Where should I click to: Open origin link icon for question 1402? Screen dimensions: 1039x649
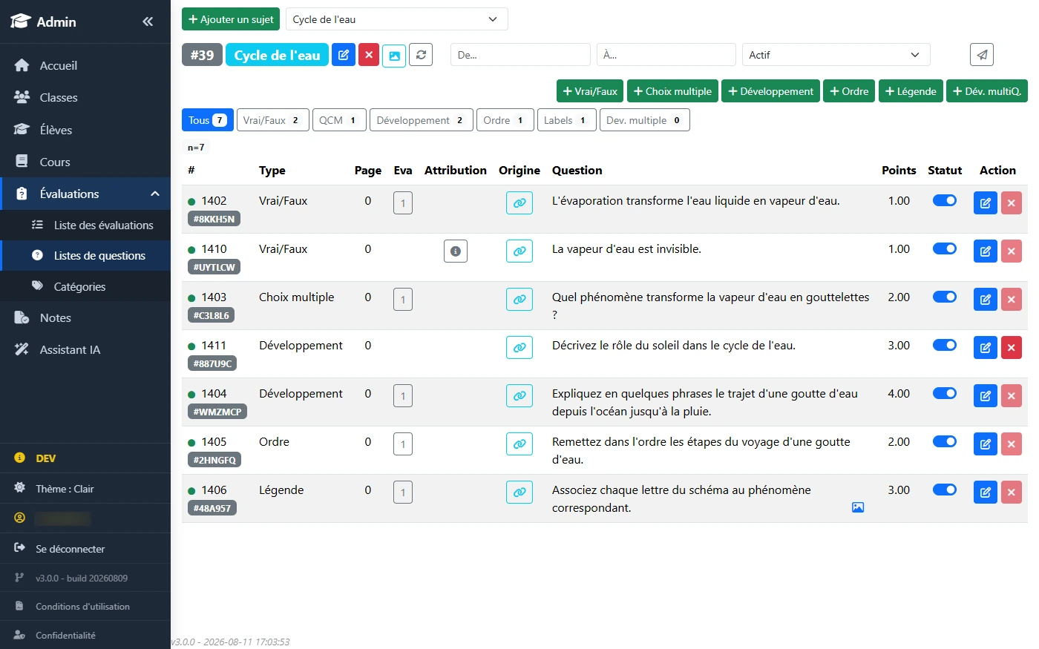coord(519,202)
